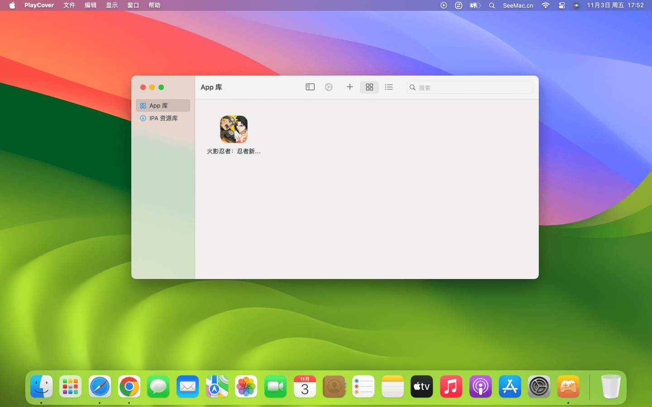Viewport: 652px width, 407px height.
Task: Open IPA 资源库 in the sidebar
Action: click(x=163, y=118)
